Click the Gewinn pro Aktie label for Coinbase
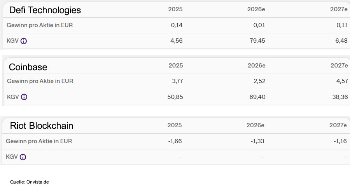The height and width of the screenshot is (194, 350). pos(40,81)
